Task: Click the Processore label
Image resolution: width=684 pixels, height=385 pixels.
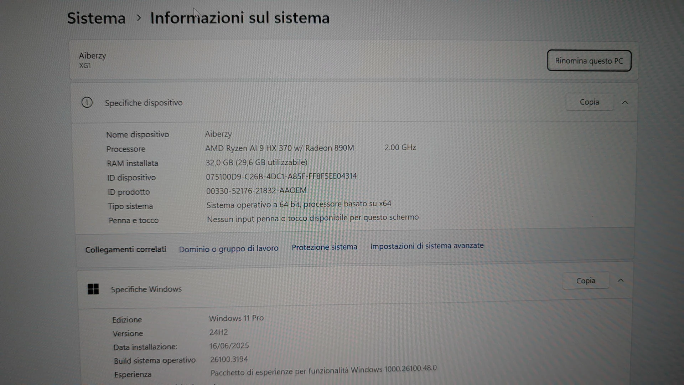Action: (126, 149)
